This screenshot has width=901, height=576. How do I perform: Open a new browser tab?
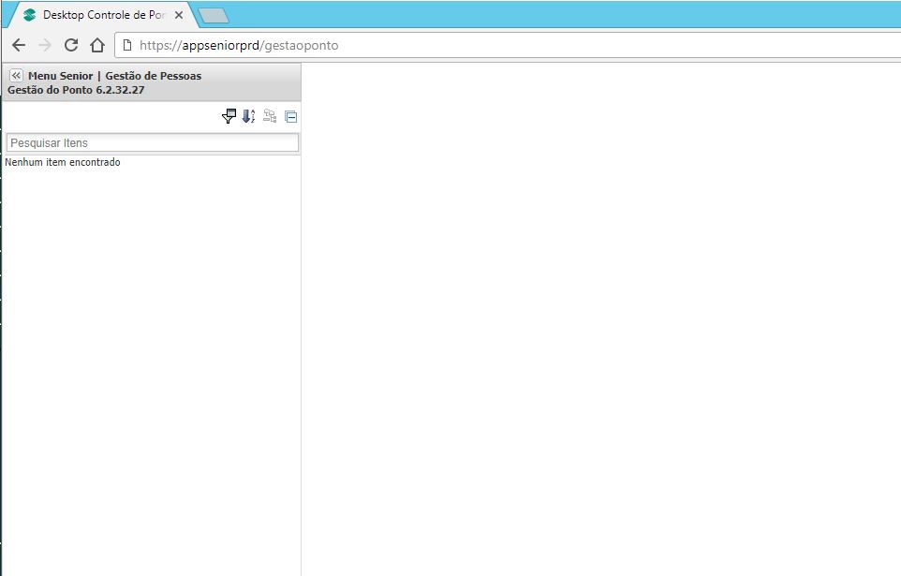click(214, 15)
